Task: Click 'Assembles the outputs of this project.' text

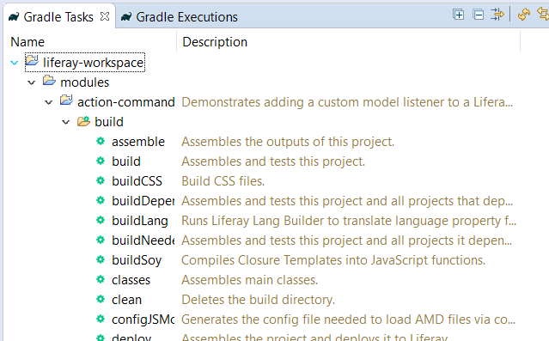Action: pyautogui.click(x=288, y=142)
